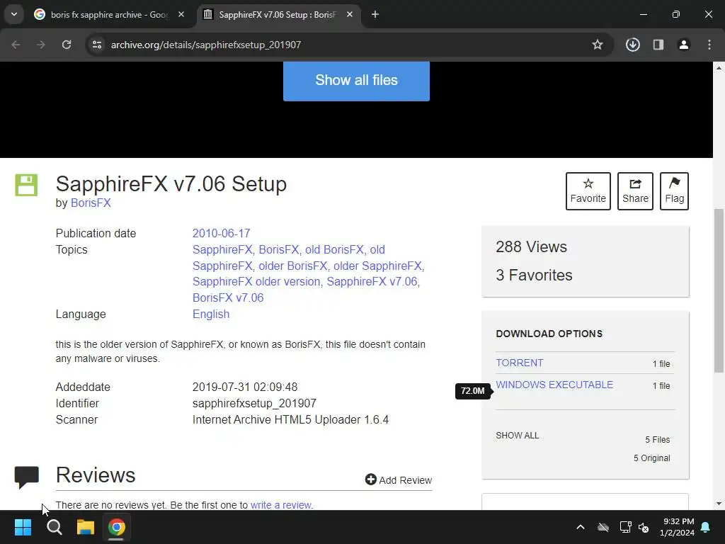Open the Windows Start menu
The height and width of the screenshot is (544, 725).
click(x=23, y=527)
